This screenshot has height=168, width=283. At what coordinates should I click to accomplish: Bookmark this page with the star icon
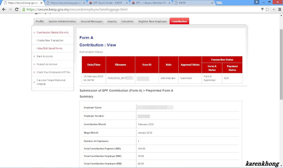(x=267, y=9)
